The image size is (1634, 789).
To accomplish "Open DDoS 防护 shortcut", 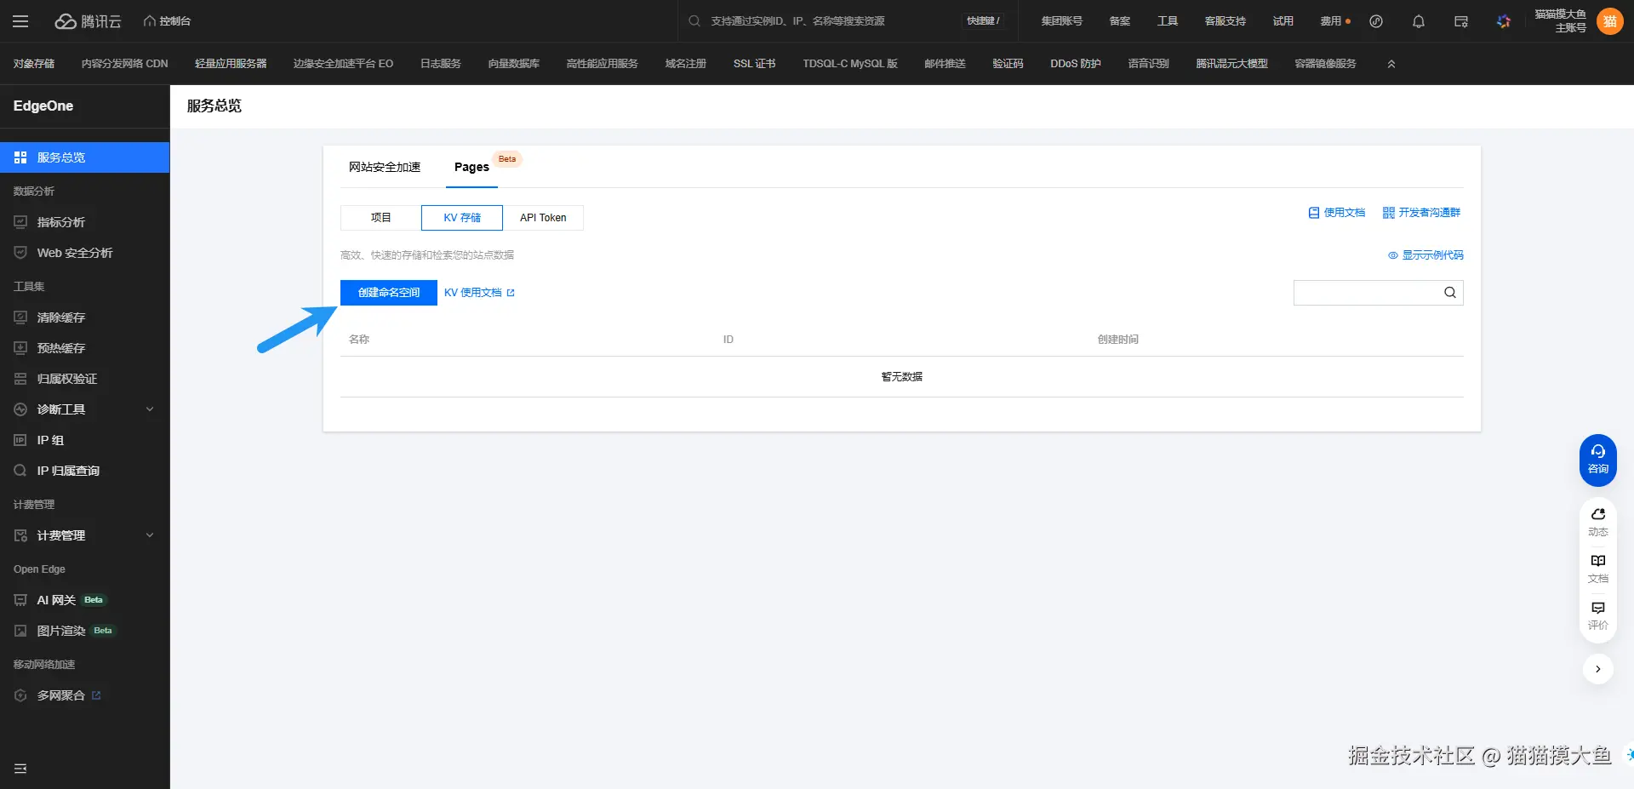I will tap(1075, 64).
